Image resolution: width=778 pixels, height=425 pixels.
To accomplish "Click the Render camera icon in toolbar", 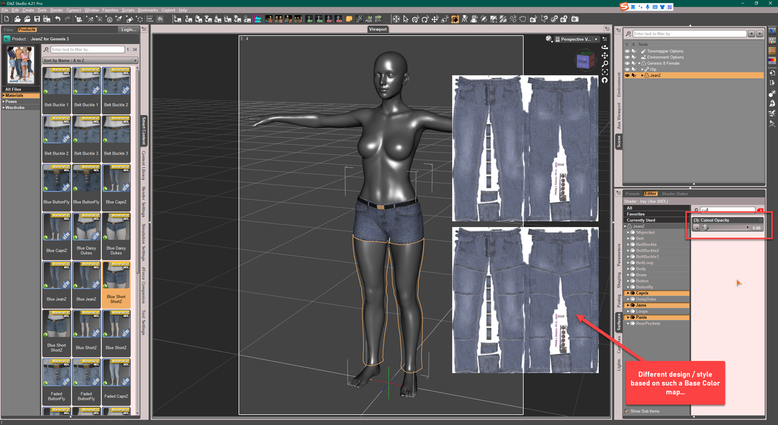I will coord(574,19).
